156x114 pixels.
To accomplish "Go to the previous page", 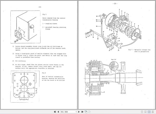I will point(58,112).
